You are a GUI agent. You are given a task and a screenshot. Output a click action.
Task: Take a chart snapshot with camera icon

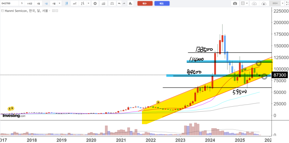(235, 3)
